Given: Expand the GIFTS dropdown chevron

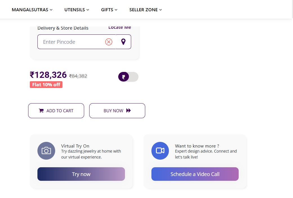Looking at the screenshot, I should [x=116, y=10].
